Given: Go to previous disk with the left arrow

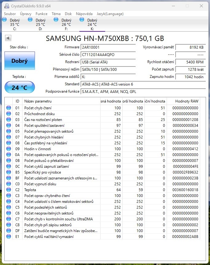Looking at the screenshot, I should pos(8,38).
